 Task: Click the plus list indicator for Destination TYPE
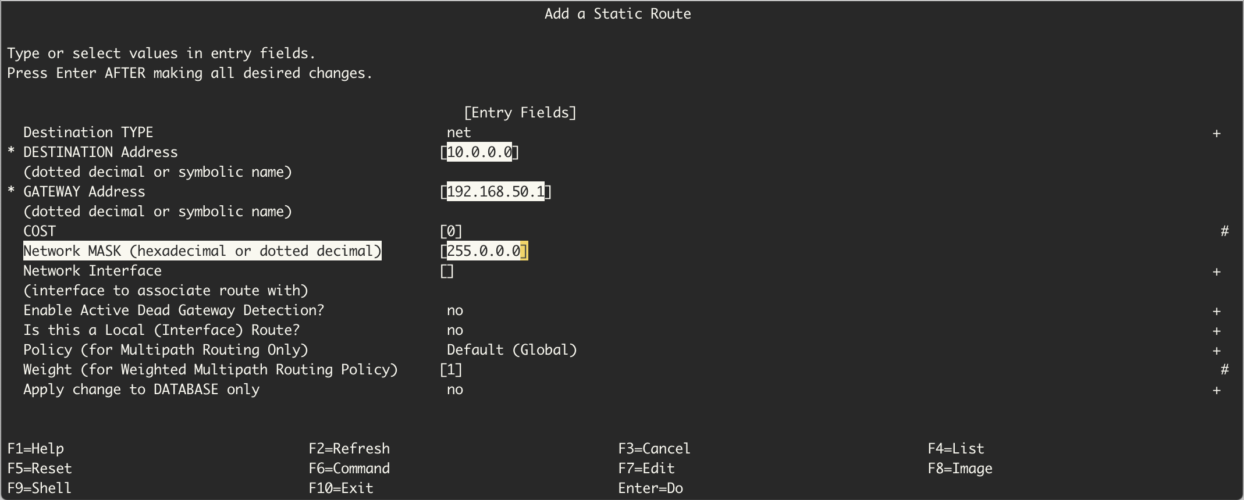[x=1216, y=134]
